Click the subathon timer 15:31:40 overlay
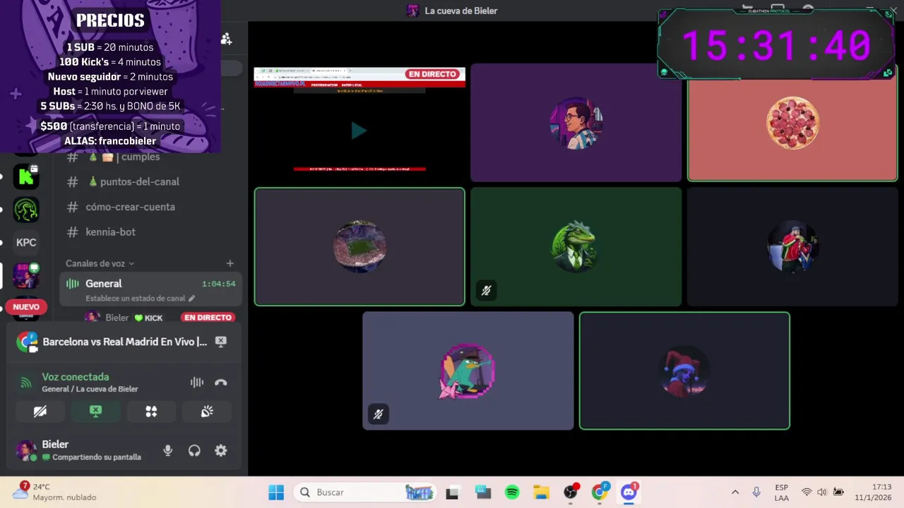Screen dimensions: 904x508 pos(777,44)
